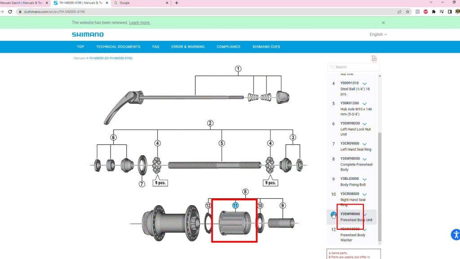Open the COMPLIANCE menu item
The image size is (460, 259).
tap(229, 47)
